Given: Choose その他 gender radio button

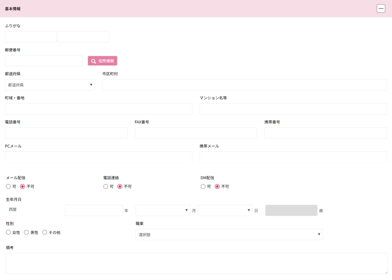Looking at the screenshot, I should pos(45,232).
